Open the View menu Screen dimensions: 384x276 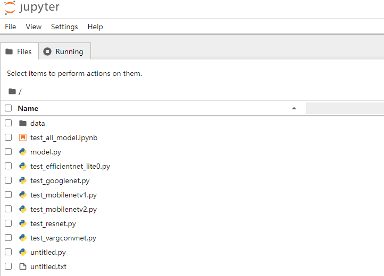point(34,27)
